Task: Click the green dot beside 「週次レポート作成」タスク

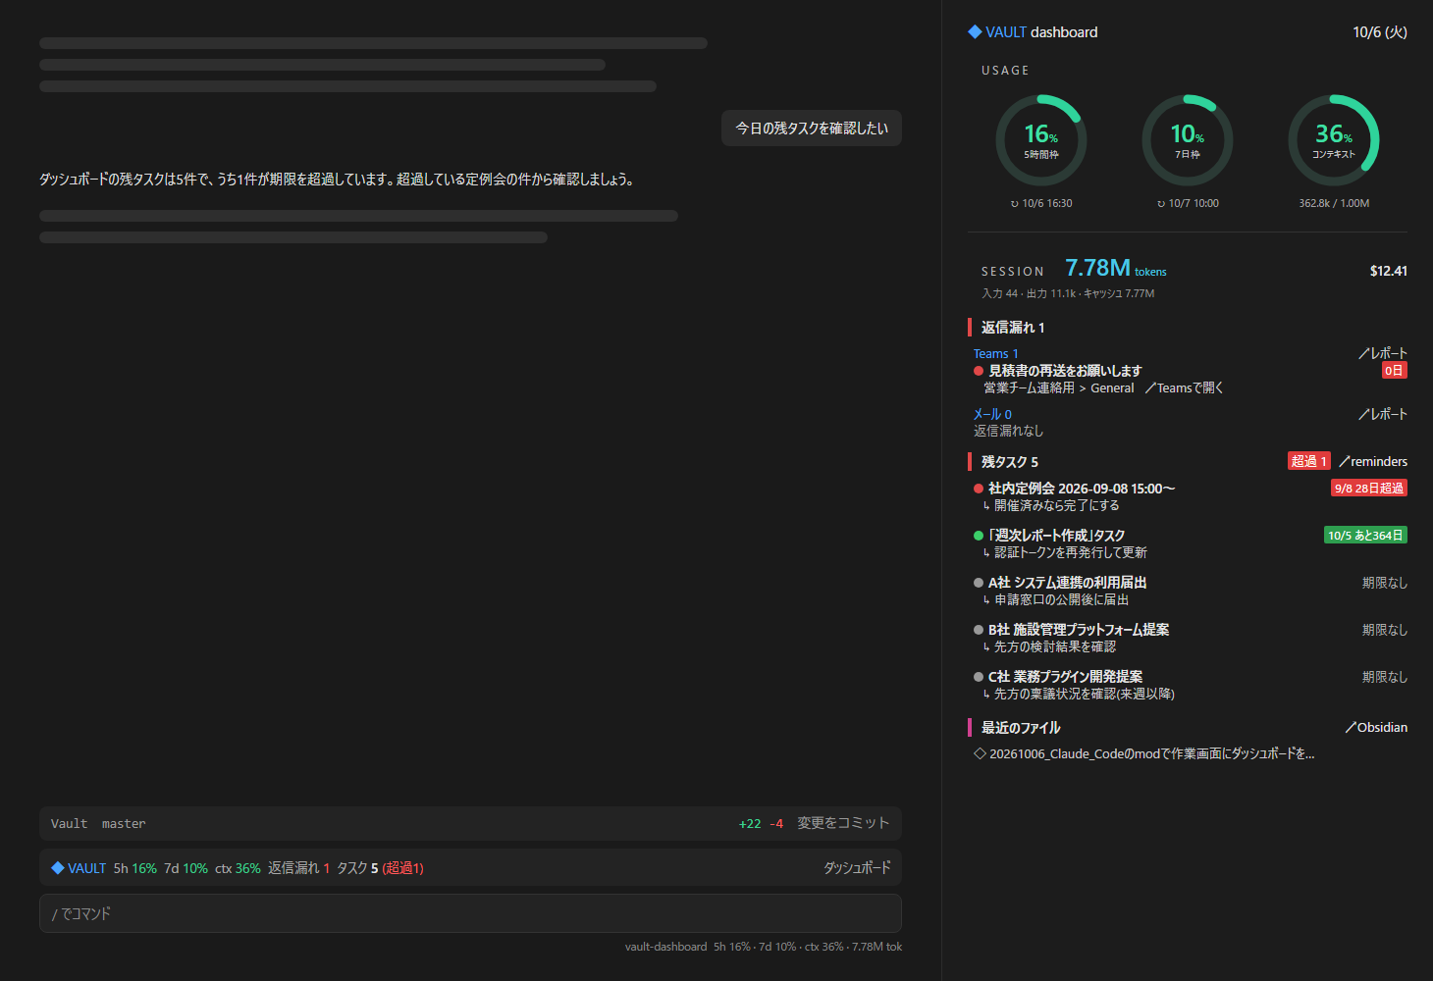Action: click(979, 536)
